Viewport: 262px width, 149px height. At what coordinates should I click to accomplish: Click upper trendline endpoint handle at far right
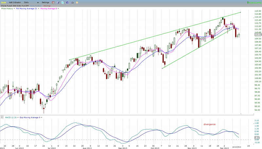pos(240,12)
